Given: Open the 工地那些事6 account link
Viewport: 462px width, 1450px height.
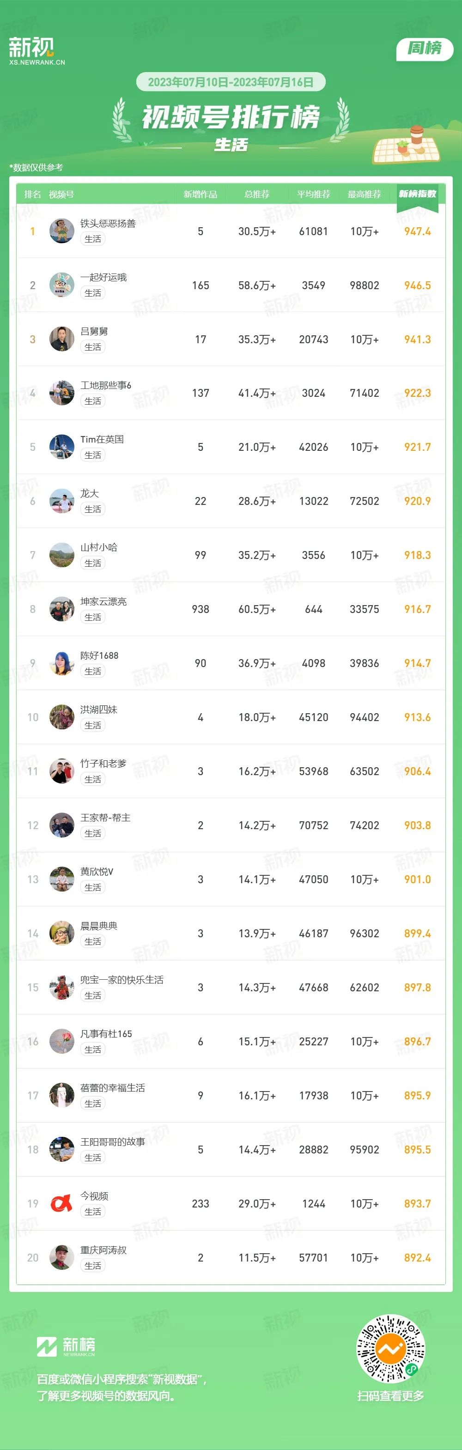Looking at the screenshot, I should [x=106, y=386].
